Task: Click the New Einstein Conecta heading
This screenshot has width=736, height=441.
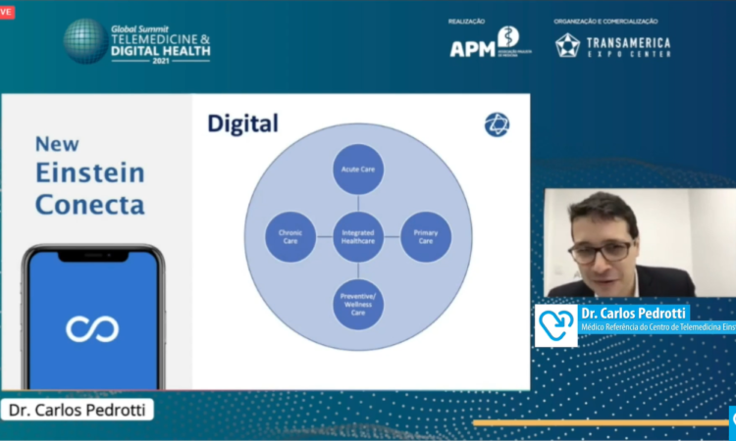Action: pos(89,174)
